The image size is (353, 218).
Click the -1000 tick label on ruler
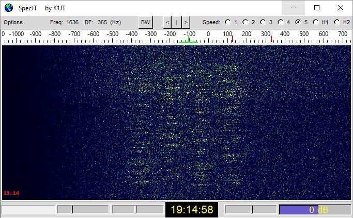pyautogui.click(x=16, y=34)
